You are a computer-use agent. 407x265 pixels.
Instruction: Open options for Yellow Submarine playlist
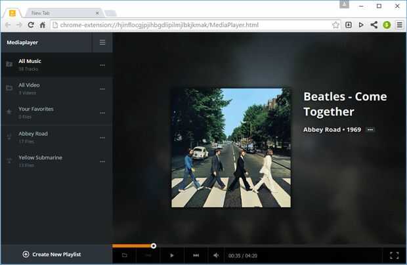[x=102, y=161]
